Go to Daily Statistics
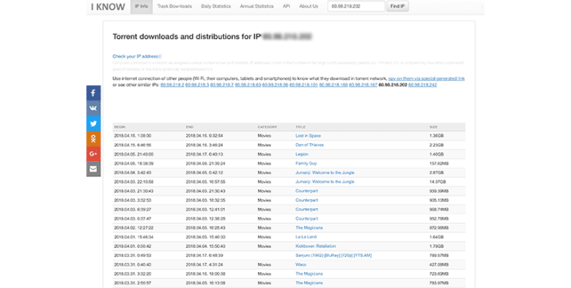 click(x=216, y=6)
